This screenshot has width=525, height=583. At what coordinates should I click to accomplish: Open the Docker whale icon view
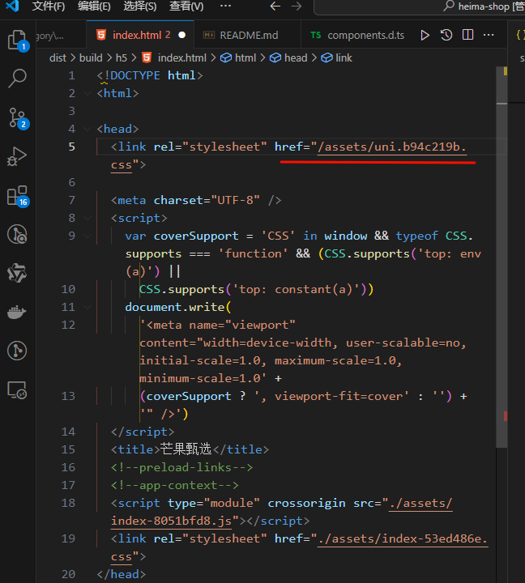17,312
